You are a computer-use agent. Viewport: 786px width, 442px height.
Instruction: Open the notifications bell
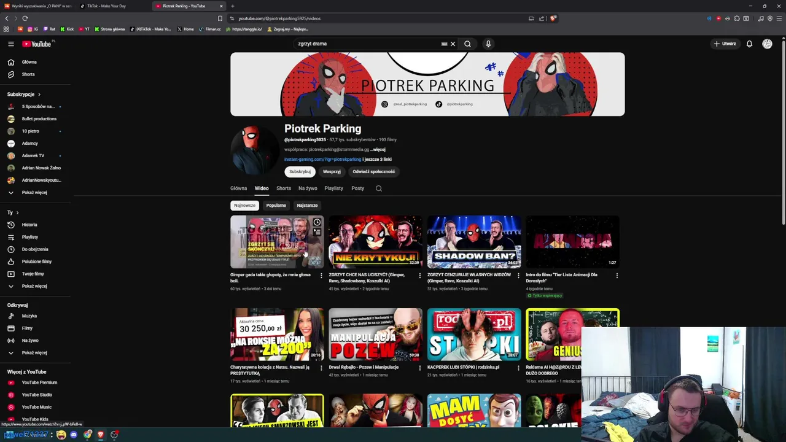[x=749, y=44]
